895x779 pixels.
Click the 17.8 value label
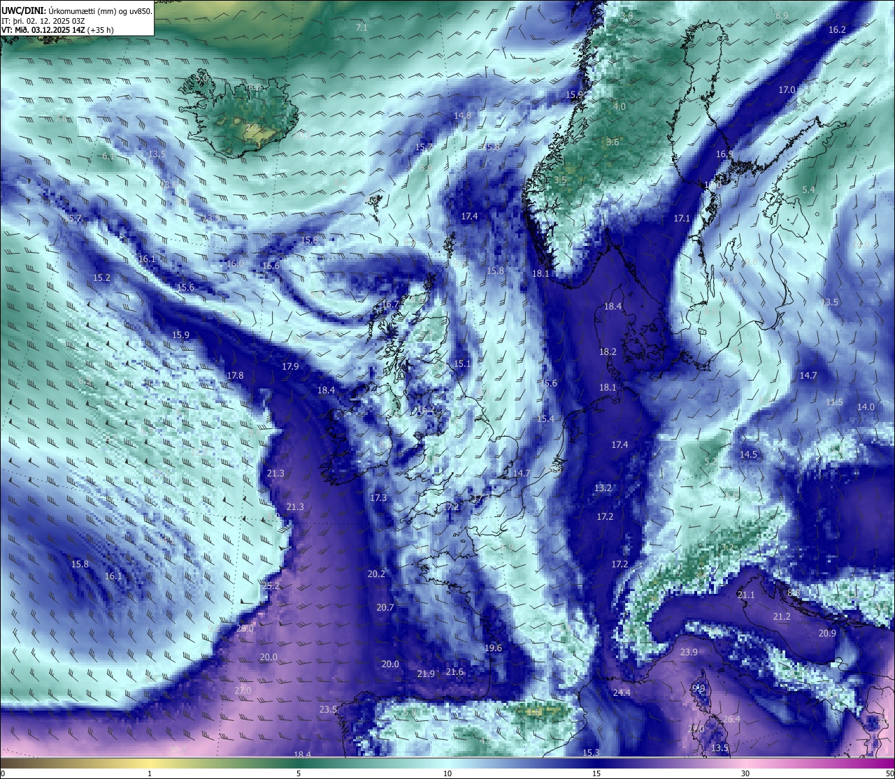click(x=236, y=376)
